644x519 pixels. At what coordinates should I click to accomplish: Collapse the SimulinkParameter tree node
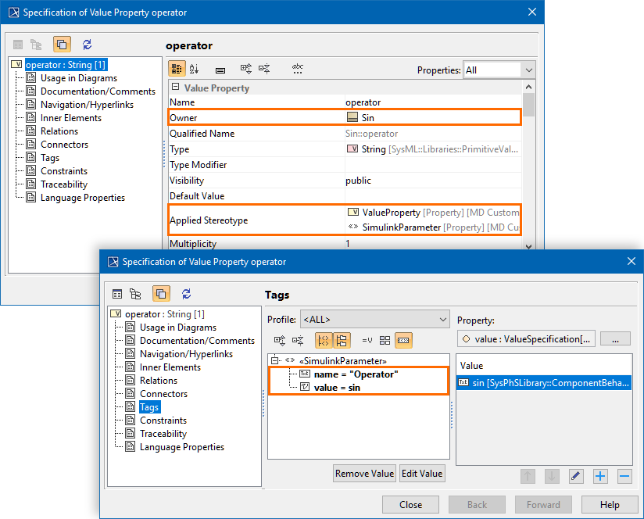pyautogui.click(x=275, y=361)
